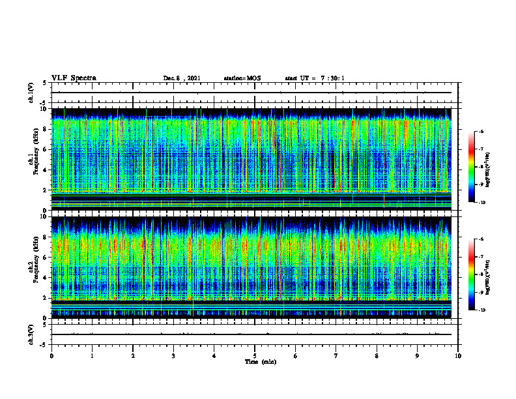This screenshot has height=399, width=516.
Task: Click tick label "3" on the Time axis
Action: click(173, 356)
